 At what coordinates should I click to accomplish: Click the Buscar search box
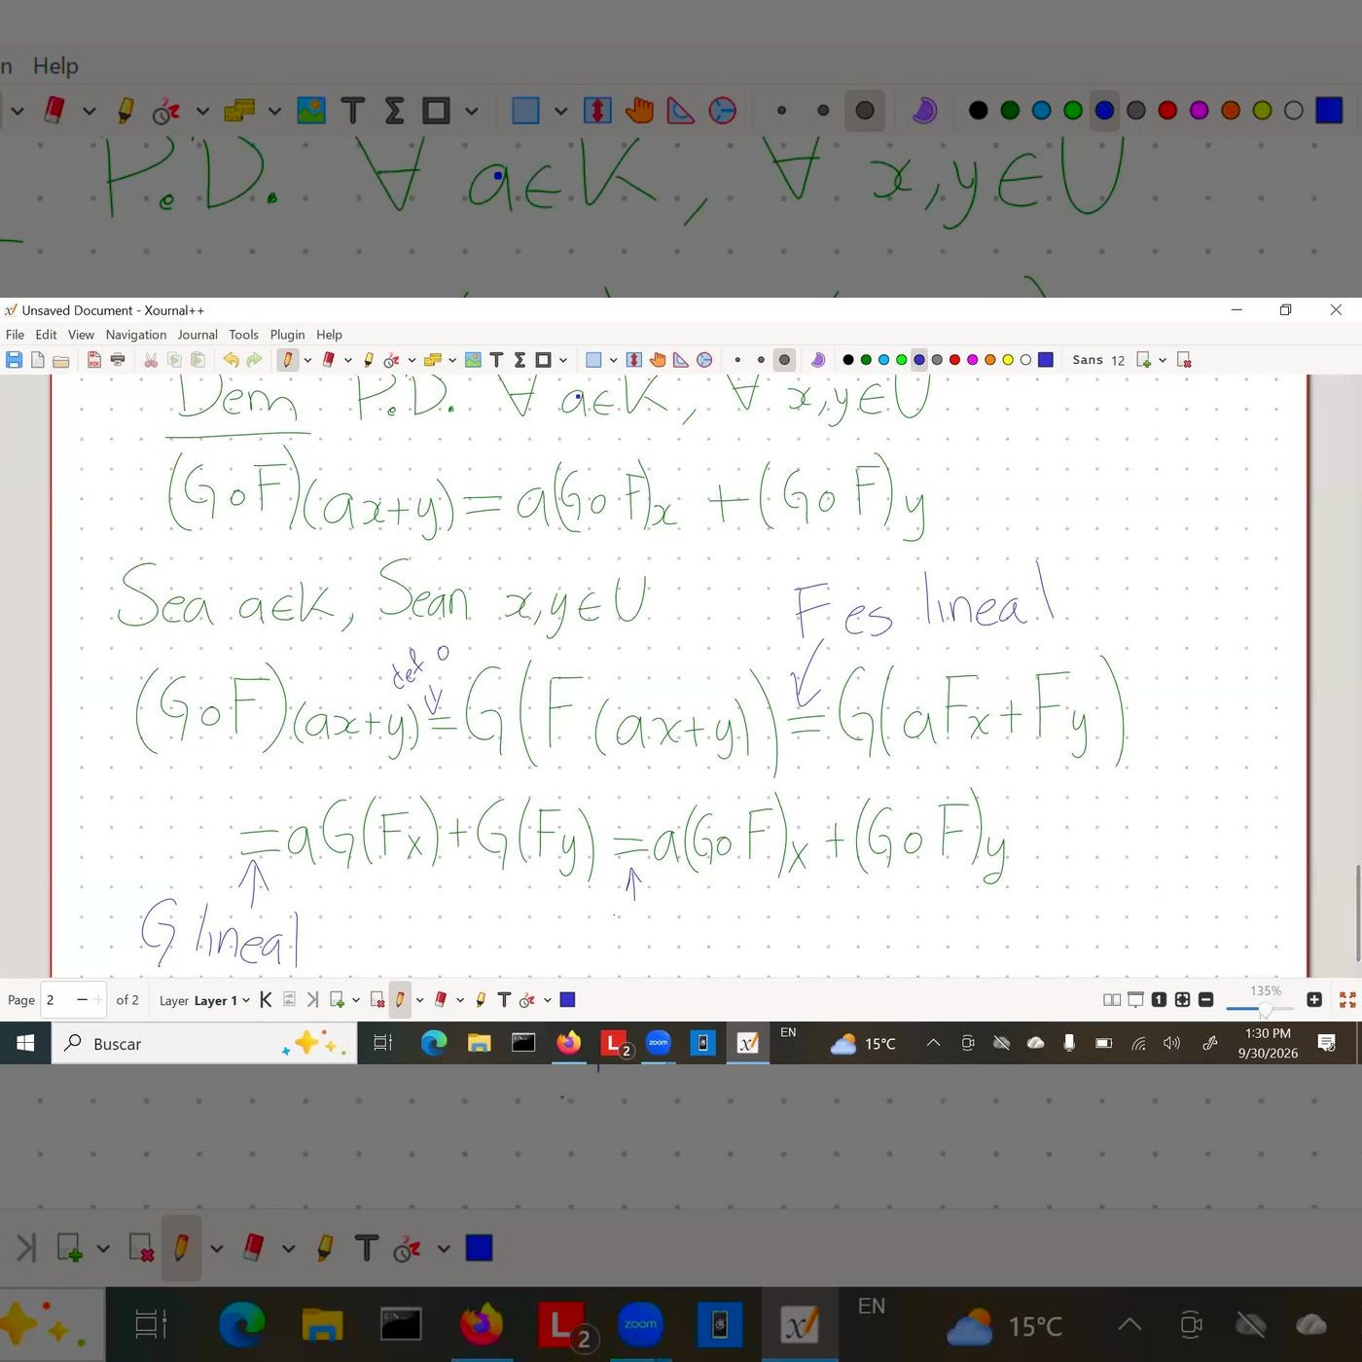tap(204, 1043)
